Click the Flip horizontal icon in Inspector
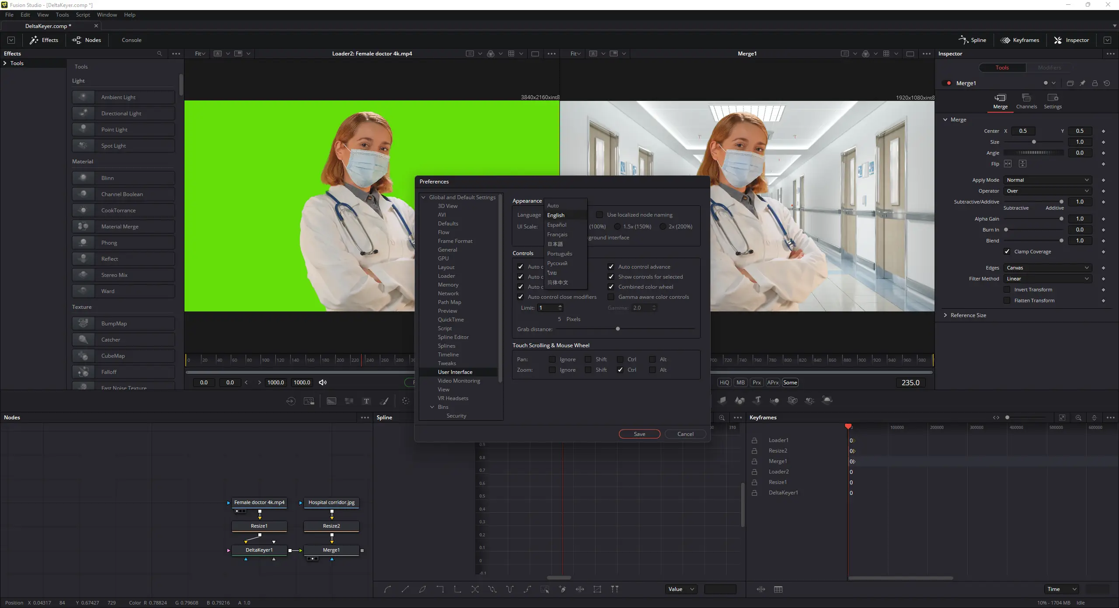 (x=1008, y=164)
